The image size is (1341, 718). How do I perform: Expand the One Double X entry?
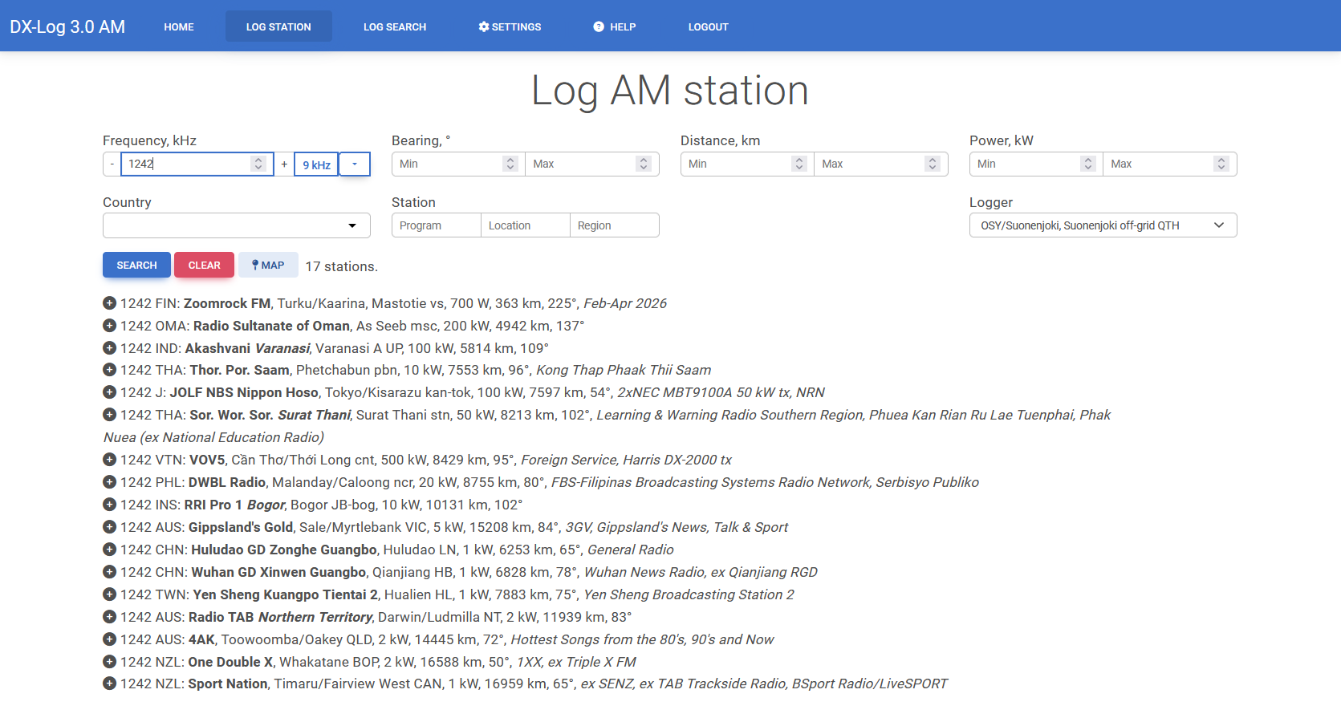click(110, 662)
